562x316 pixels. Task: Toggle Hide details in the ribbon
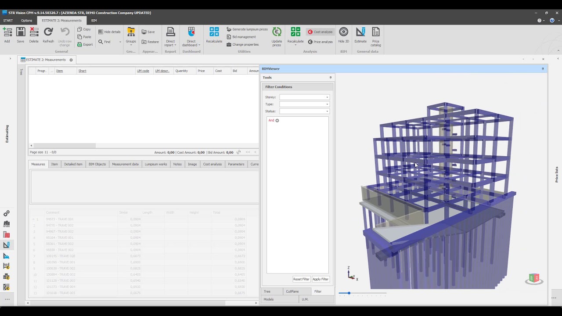(x=109, y=32)
